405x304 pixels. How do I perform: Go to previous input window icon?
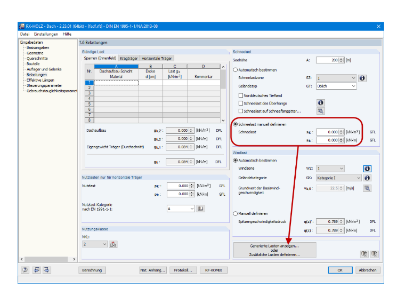37,270
